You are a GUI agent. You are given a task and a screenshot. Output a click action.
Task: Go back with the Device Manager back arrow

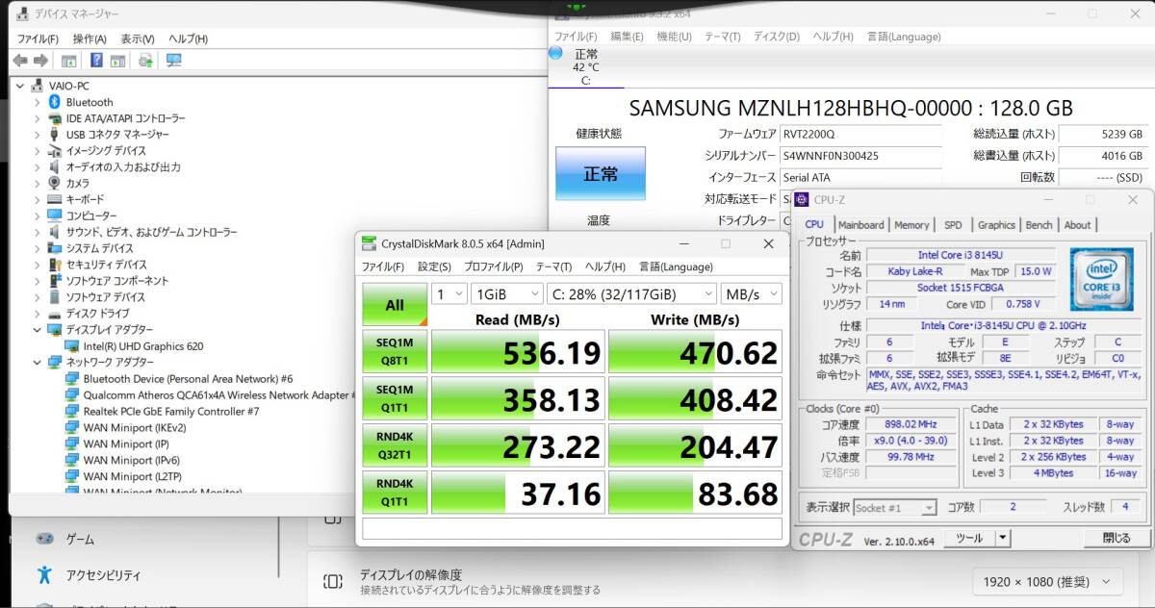click(20, 61)
